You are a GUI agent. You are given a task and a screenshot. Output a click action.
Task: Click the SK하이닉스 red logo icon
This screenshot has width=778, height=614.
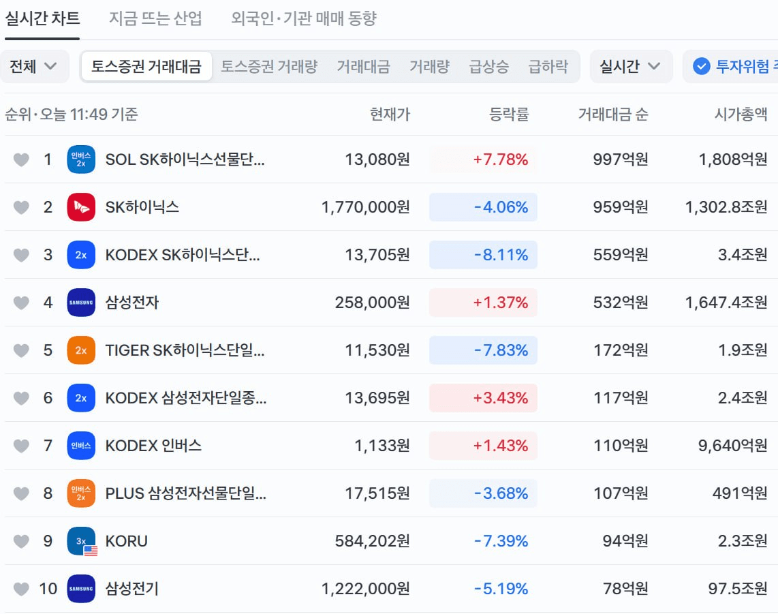(x=81, y=207)
